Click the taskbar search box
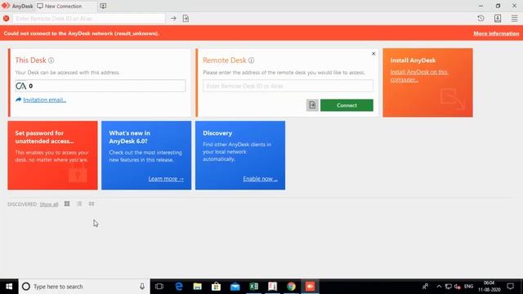The image size is (523, 294). click(84, 287)
